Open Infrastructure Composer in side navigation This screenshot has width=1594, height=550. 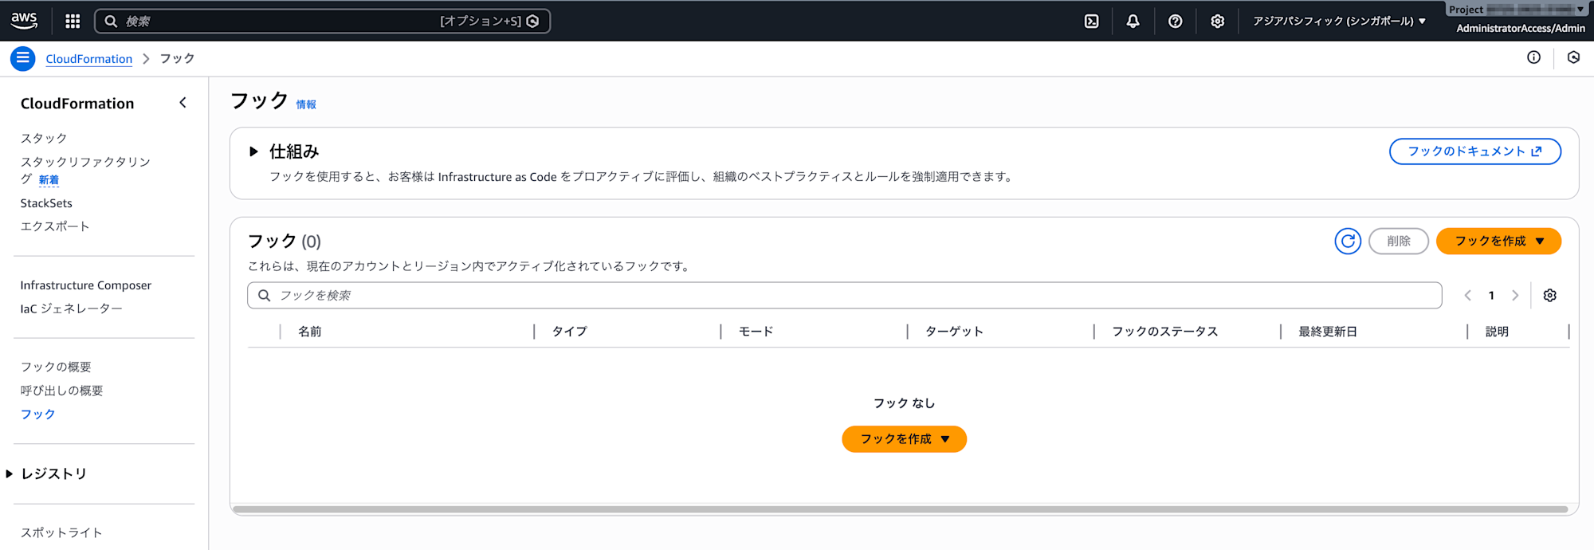click(x=85, y=285)
